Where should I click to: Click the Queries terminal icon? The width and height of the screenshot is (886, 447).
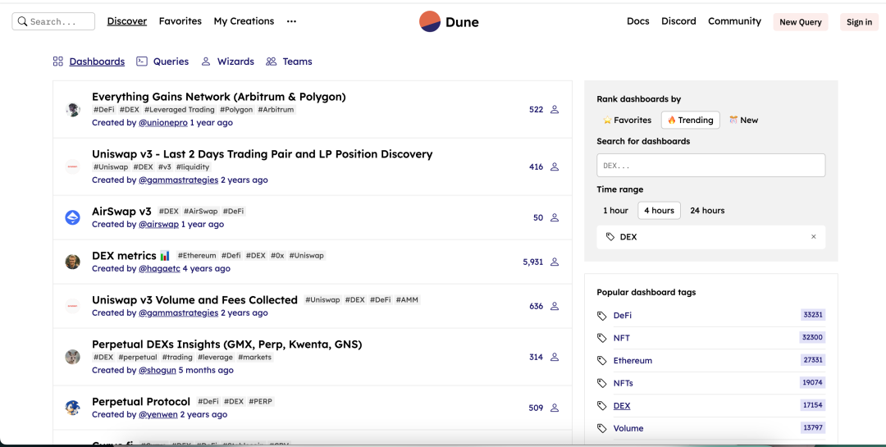click(x=142, y=61)
